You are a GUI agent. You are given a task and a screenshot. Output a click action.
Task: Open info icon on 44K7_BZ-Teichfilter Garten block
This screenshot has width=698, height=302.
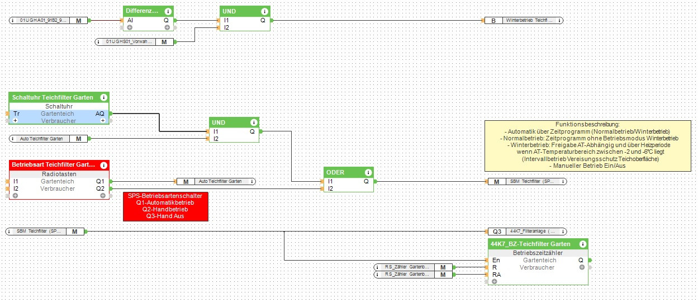tap(582, 244)
